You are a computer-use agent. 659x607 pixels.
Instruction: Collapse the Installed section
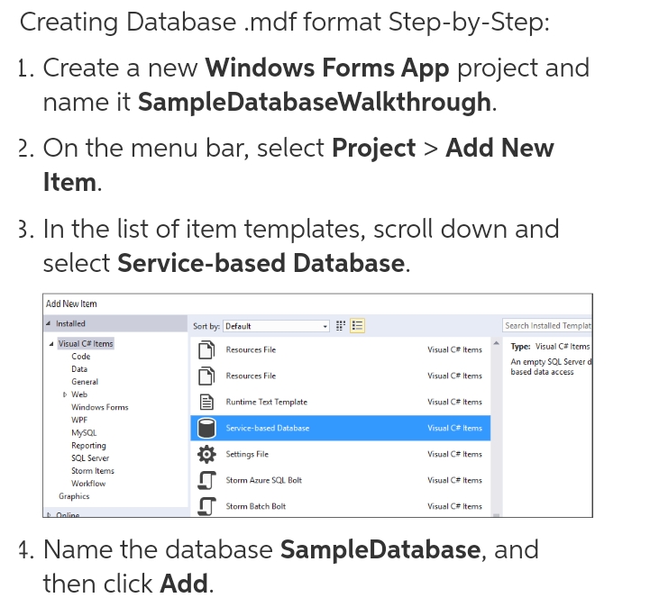click(x=49, y=324)
